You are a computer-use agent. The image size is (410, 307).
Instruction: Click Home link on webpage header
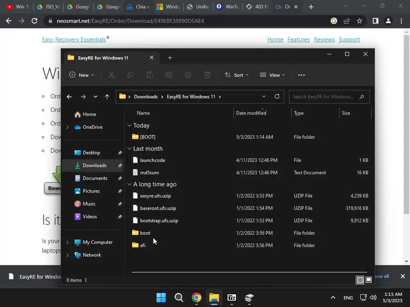coord(275,40)
